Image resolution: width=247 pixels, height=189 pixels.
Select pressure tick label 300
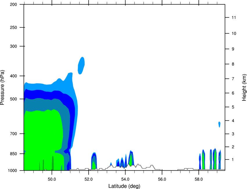(13, 46)
